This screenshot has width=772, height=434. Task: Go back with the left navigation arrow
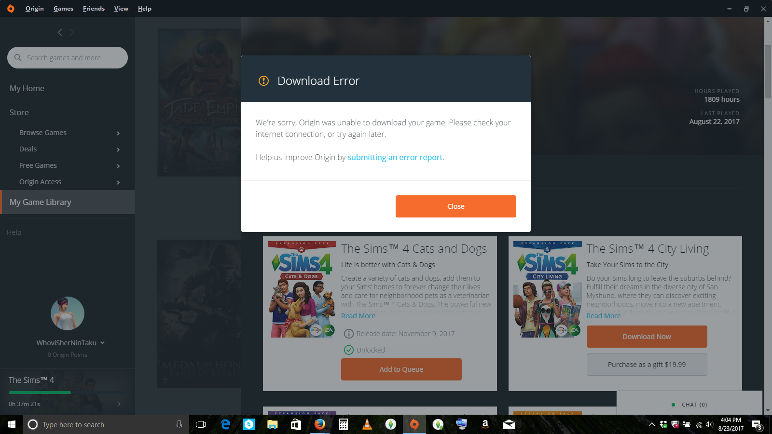coord(60,32)
